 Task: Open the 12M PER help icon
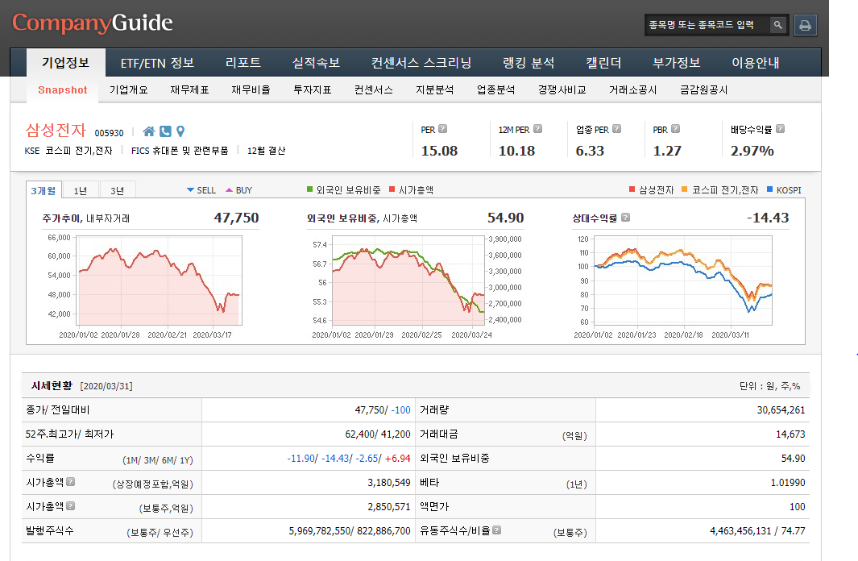[537, 129]
